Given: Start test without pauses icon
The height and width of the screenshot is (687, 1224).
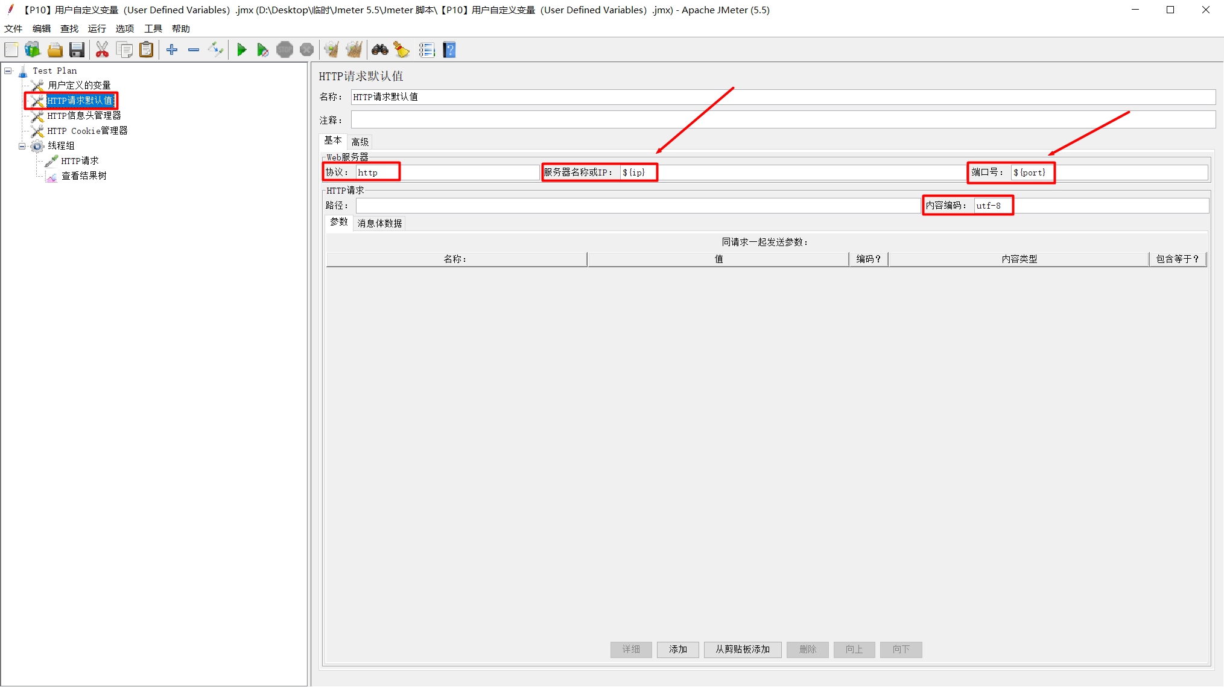Looking at the screenshot, I should point(262,50).
